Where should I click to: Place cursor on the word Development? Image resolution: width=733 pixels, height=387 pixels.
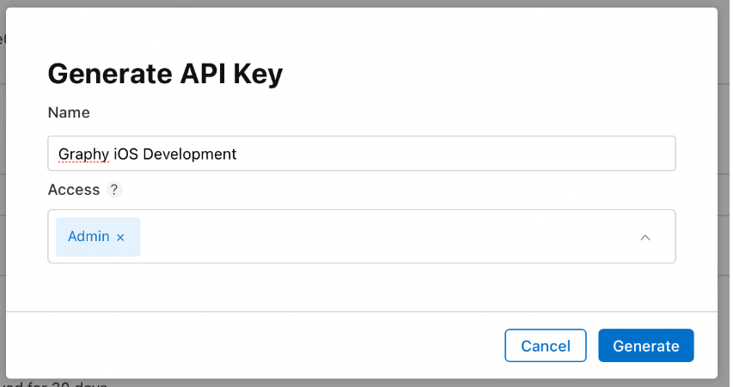(x=189, y=154)
